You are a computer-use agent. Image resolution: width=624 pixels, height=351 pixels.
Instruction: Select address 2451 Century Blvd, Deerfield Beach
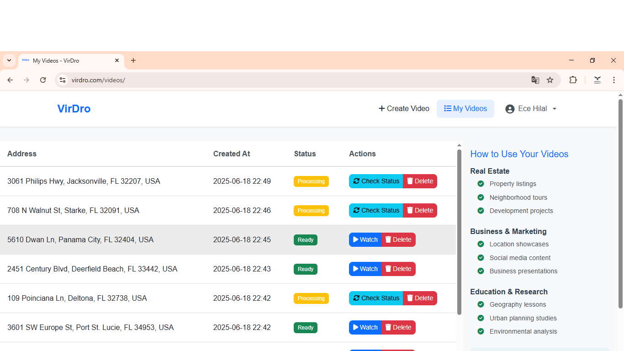[92, 269]
